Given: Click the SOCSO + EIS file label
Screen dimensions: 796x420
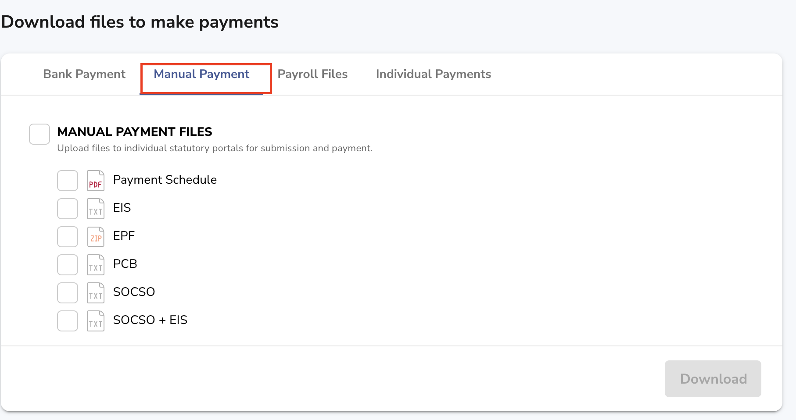Looking at the screenshot, I should click(x=150, y=320).
